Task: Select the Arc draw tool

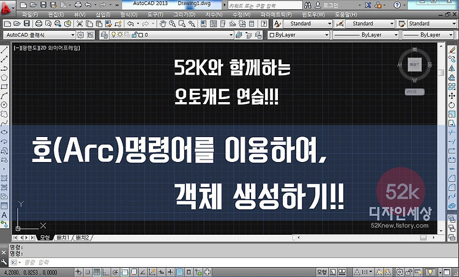Action: click(4, 95)
